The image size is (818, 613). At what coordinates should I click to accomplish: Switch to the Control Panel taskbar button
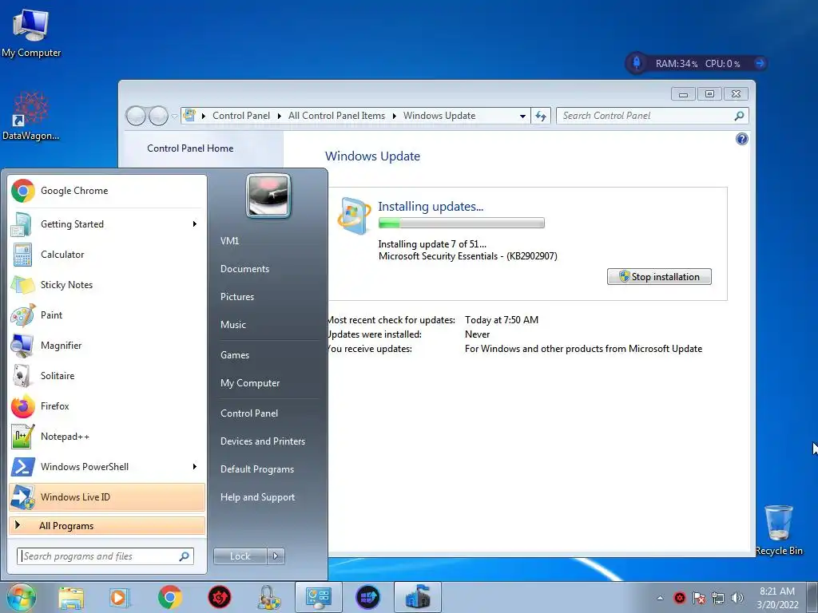click(318, 597)
